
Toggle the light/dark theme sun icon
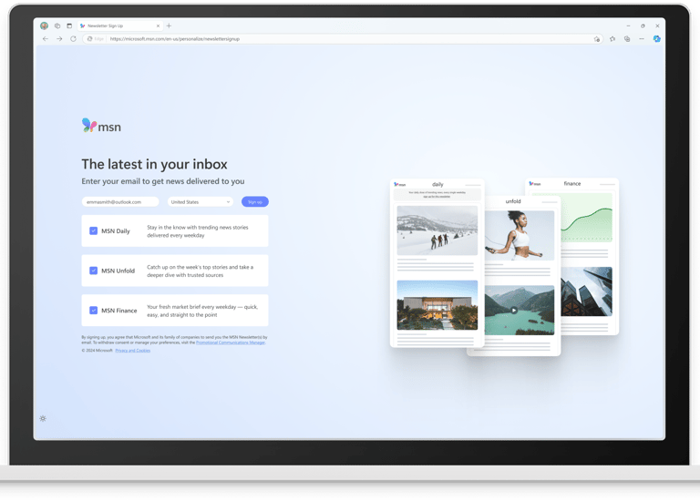click(x=43, y=418)
